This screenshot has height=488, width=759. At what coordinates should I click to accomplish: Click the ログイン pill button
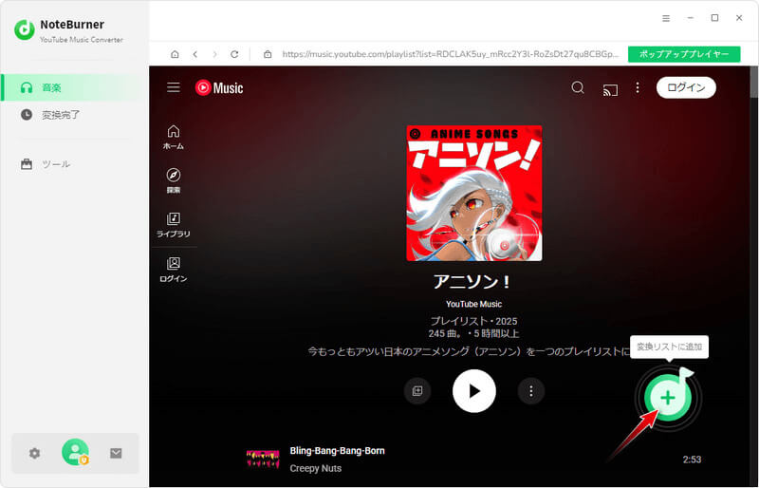click(x=686, y=87)
